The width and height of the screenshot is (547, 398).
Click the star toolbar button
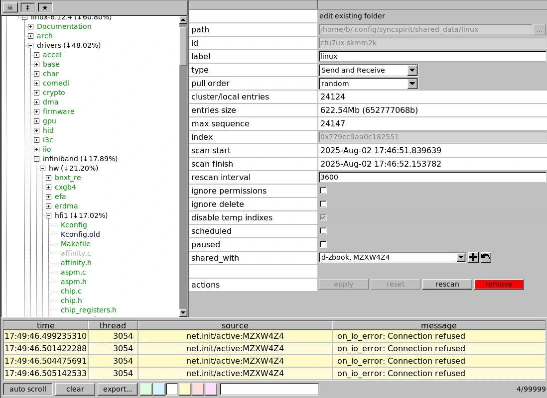(x=45, y=7)
